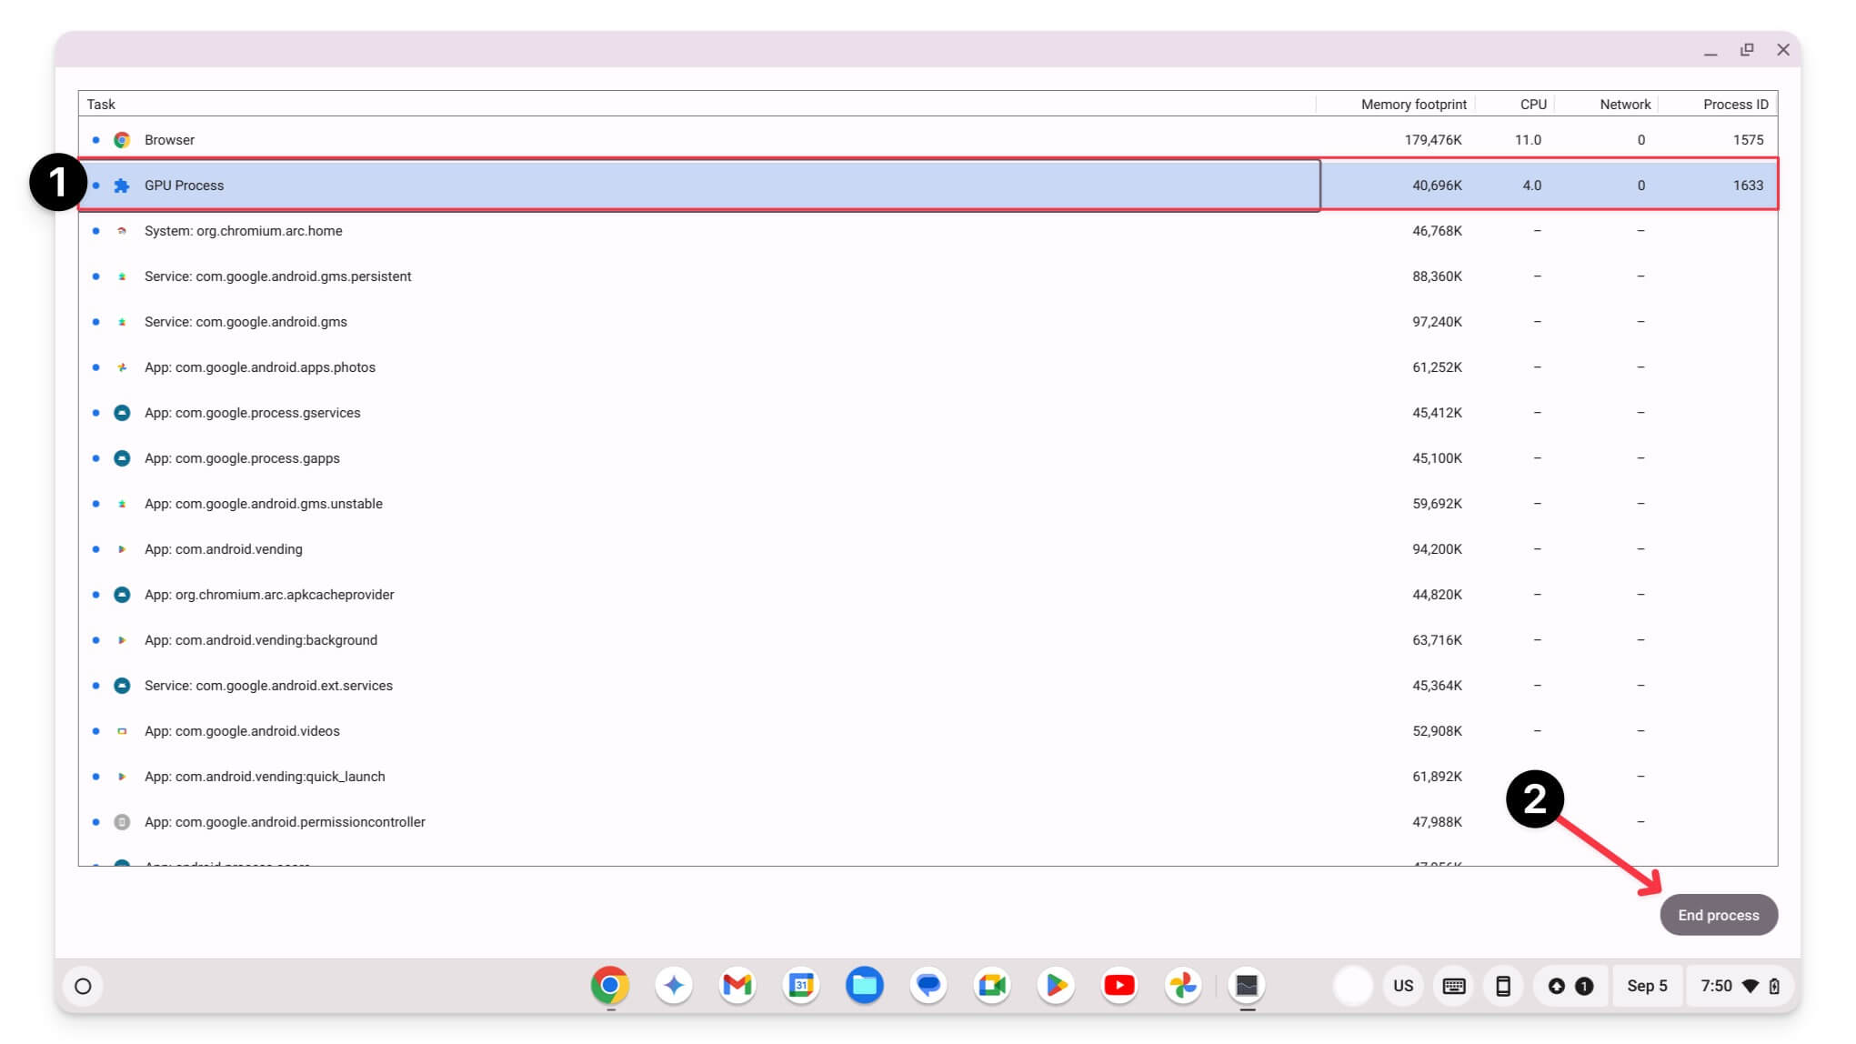
Task: Select the GPU Process task
Action: pos(928,186)
